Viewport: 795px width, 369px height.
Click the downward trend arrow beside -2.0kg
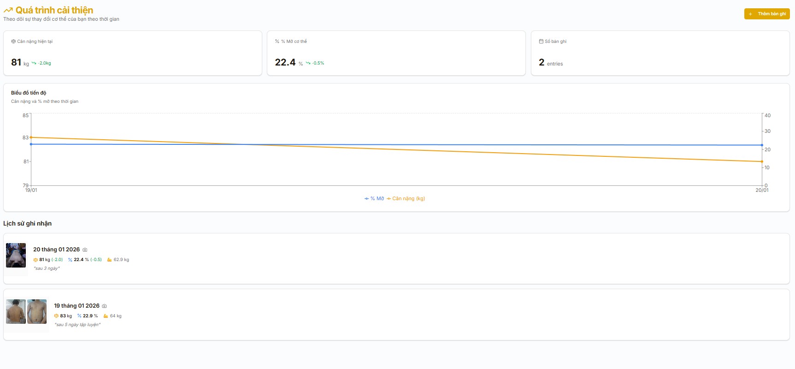click(34, 63)
